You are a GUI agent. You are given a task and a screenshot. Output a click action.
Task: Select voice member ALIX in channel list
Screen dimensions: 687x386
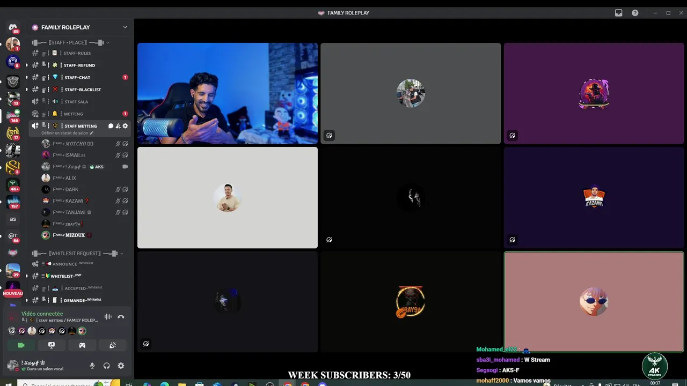(85, 178)
